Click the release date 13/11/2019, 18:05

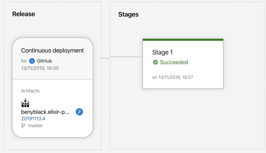point(40,68)
